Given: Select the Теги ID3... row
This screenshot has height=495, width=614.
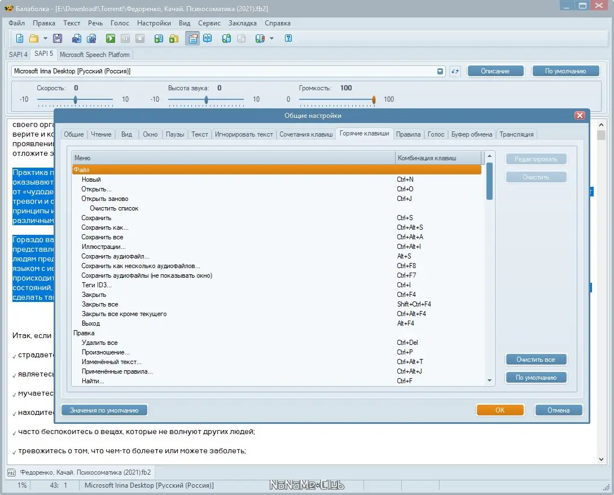Looking at the screenshot, I should 277,285.
